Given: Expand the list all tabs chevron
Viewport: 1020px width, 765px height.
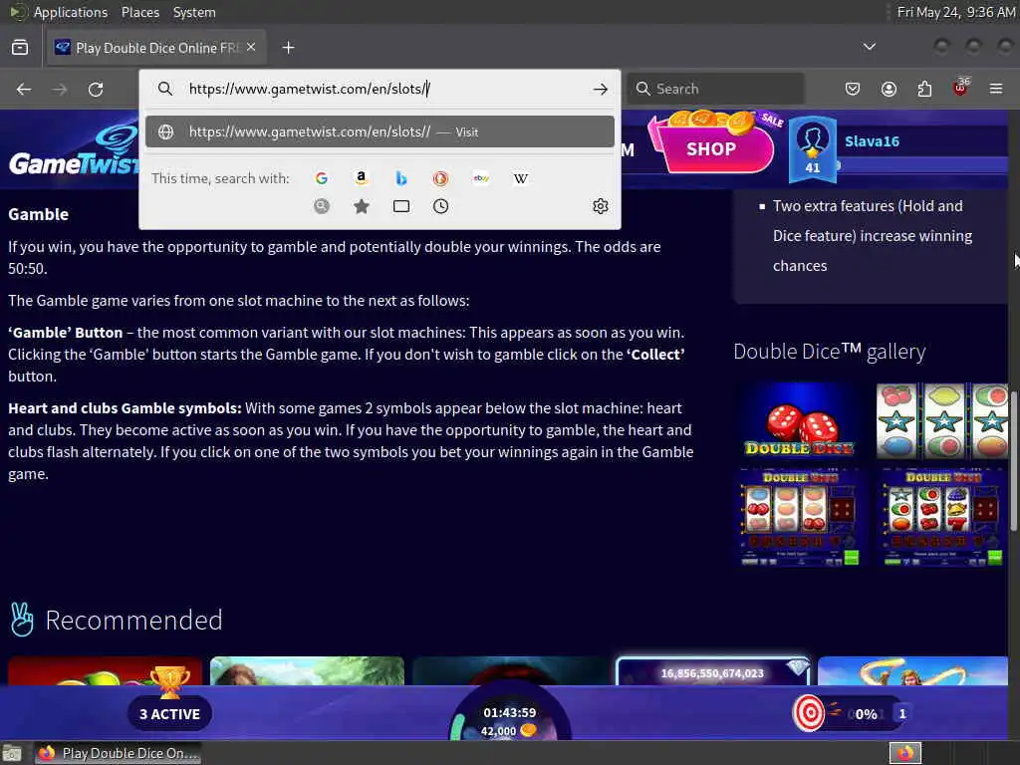Looking at the screenshot, I should (x=869, y=47).
